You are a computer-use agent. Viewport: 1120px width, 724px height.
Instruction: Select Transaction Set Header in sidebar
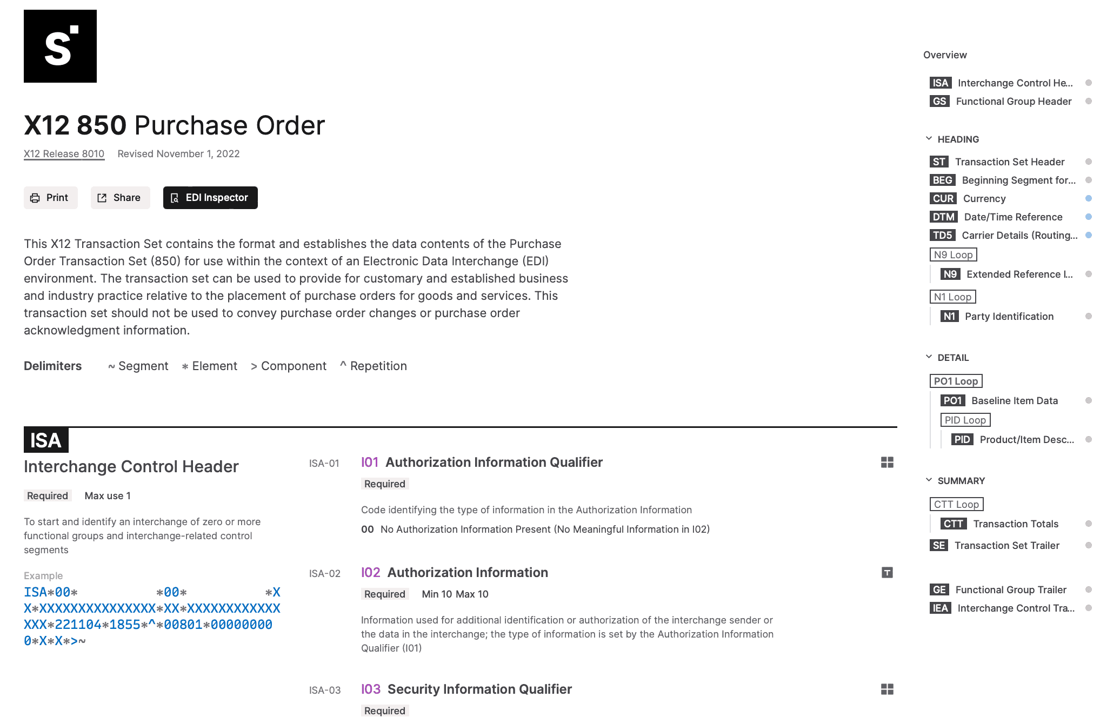click(1010, 162)
